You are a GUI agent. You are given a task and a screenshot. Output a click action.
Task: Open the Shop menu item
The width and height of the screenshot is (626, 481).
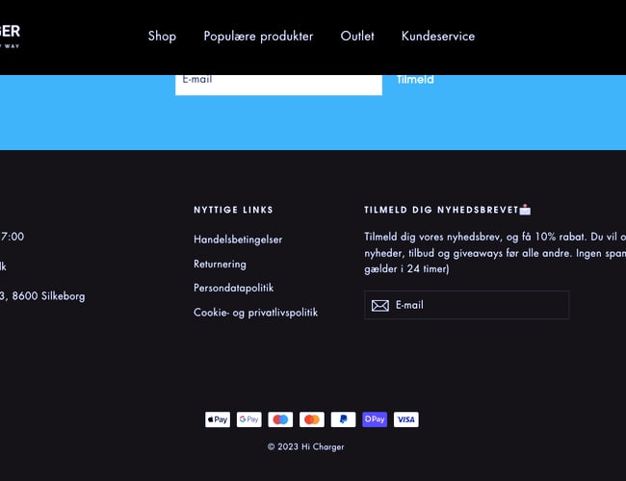[162, 37]
